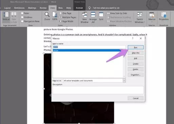The image size is (174, 124).
Task: Switch to One Page view
Action: tap(65, 13)
